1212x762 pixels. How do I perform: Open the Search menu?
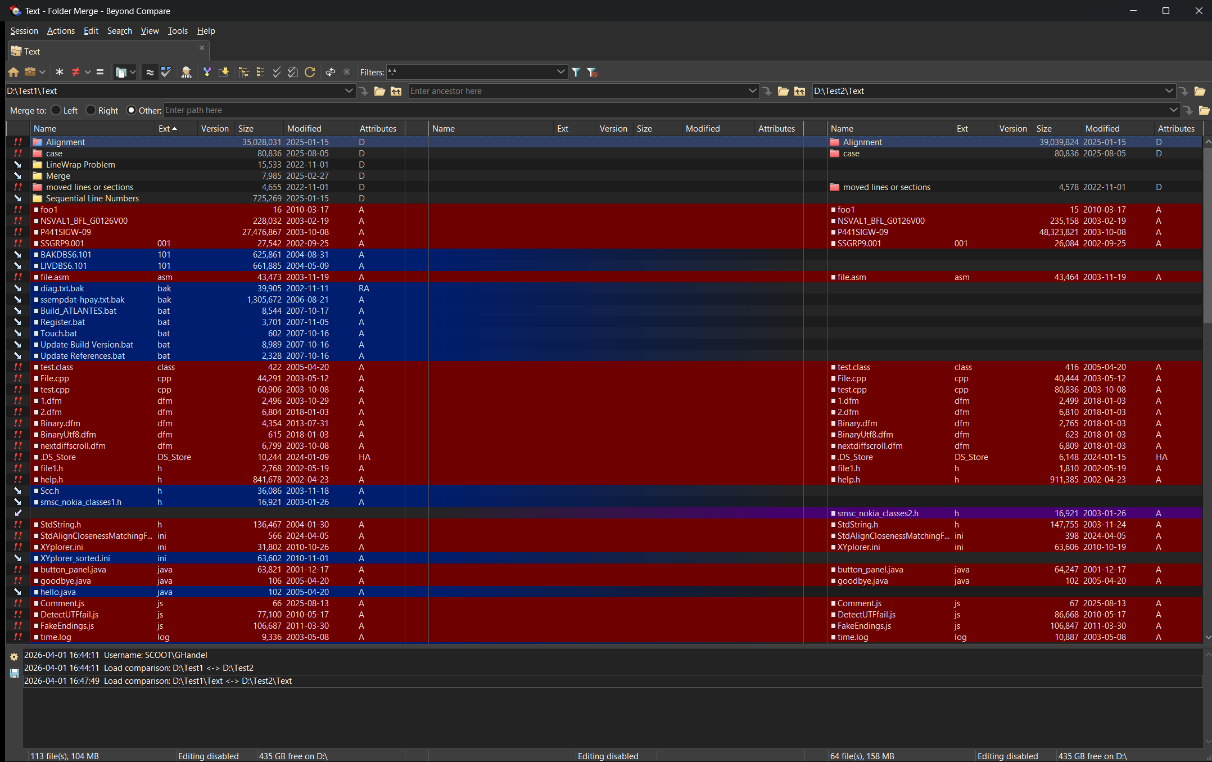click(120, 31)
